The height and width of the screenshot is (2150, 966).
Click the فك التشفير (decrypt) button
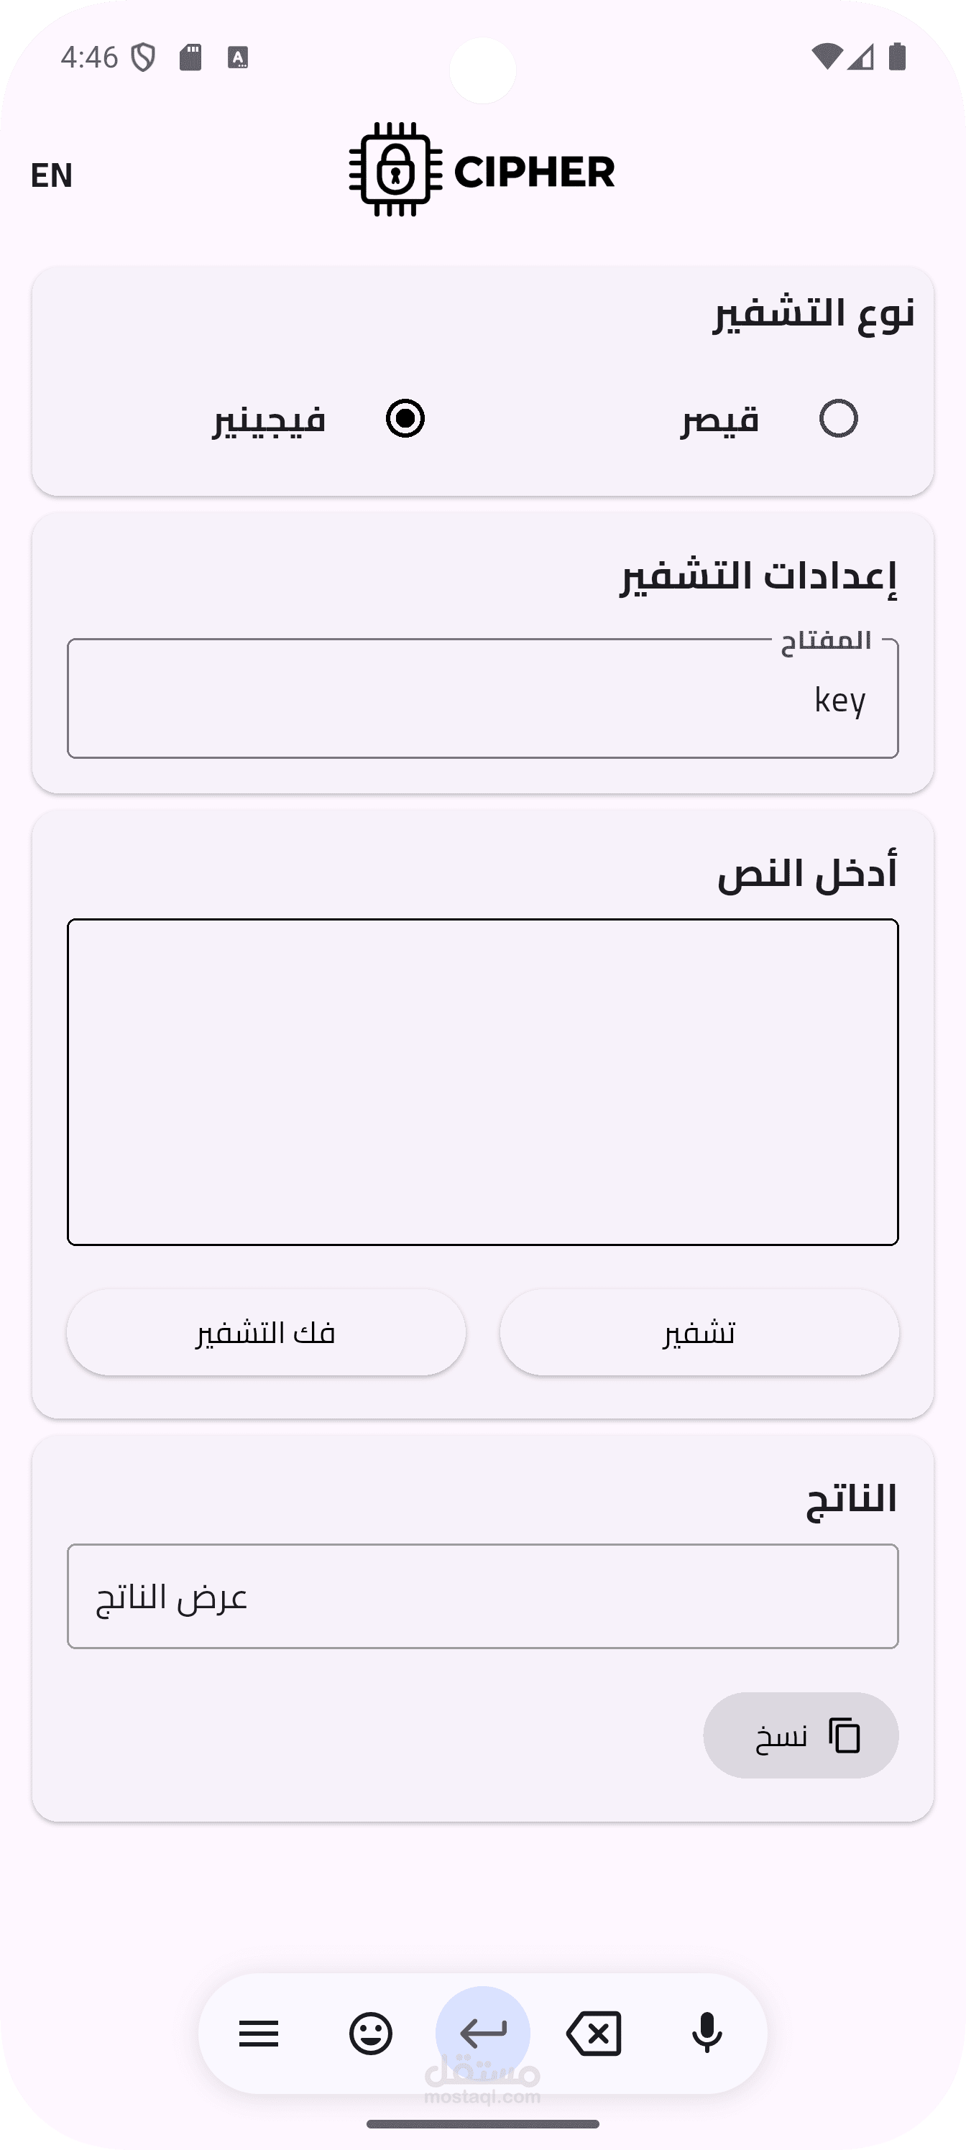267,1333
